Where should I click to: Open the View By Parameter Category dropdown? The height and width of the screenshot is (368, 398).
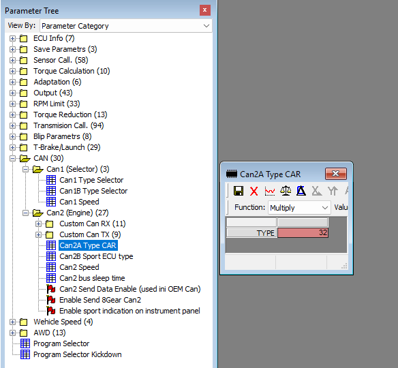(125, 26)
